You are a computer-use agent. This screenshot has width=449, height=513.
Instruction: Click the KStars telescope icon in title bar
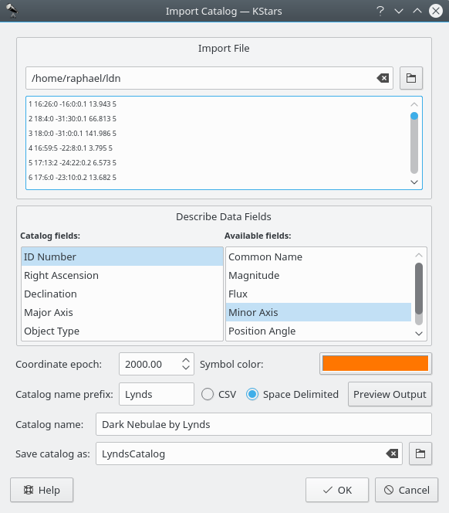[x=12, y=11]
